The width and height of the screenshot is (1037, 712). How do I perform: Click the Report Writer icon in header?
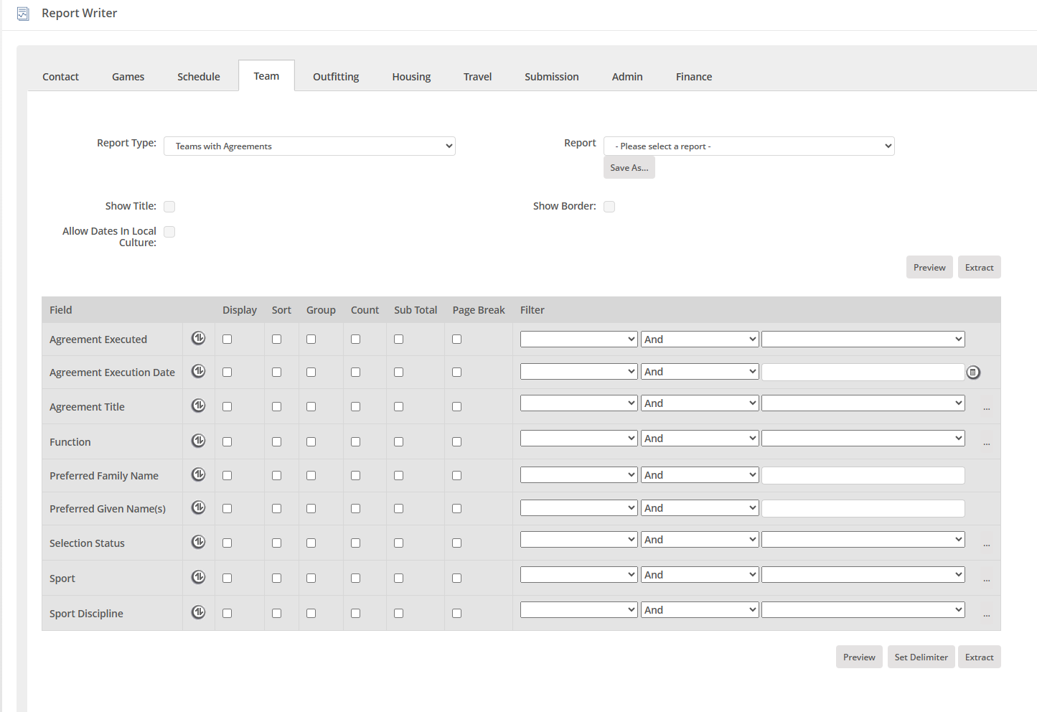[x=23, y=14]
